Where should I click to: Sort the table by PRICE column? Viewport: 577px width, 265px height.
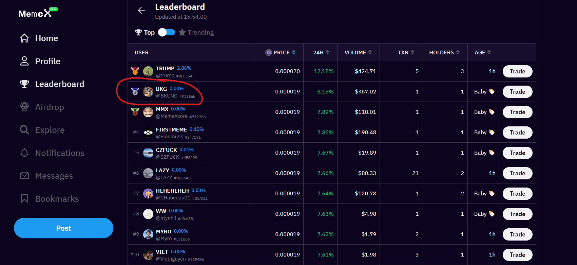point(281,52)
